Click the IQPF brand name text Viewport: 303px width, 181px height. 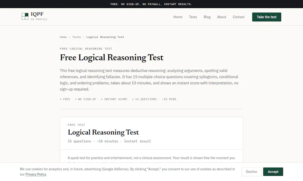click(x=37, y=14)
